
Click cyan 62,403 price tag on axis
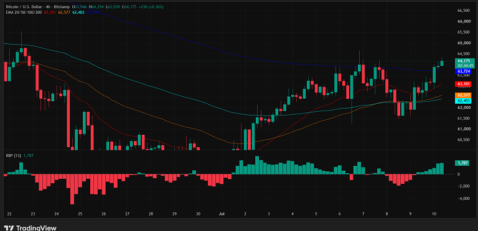tap(463, 101)
